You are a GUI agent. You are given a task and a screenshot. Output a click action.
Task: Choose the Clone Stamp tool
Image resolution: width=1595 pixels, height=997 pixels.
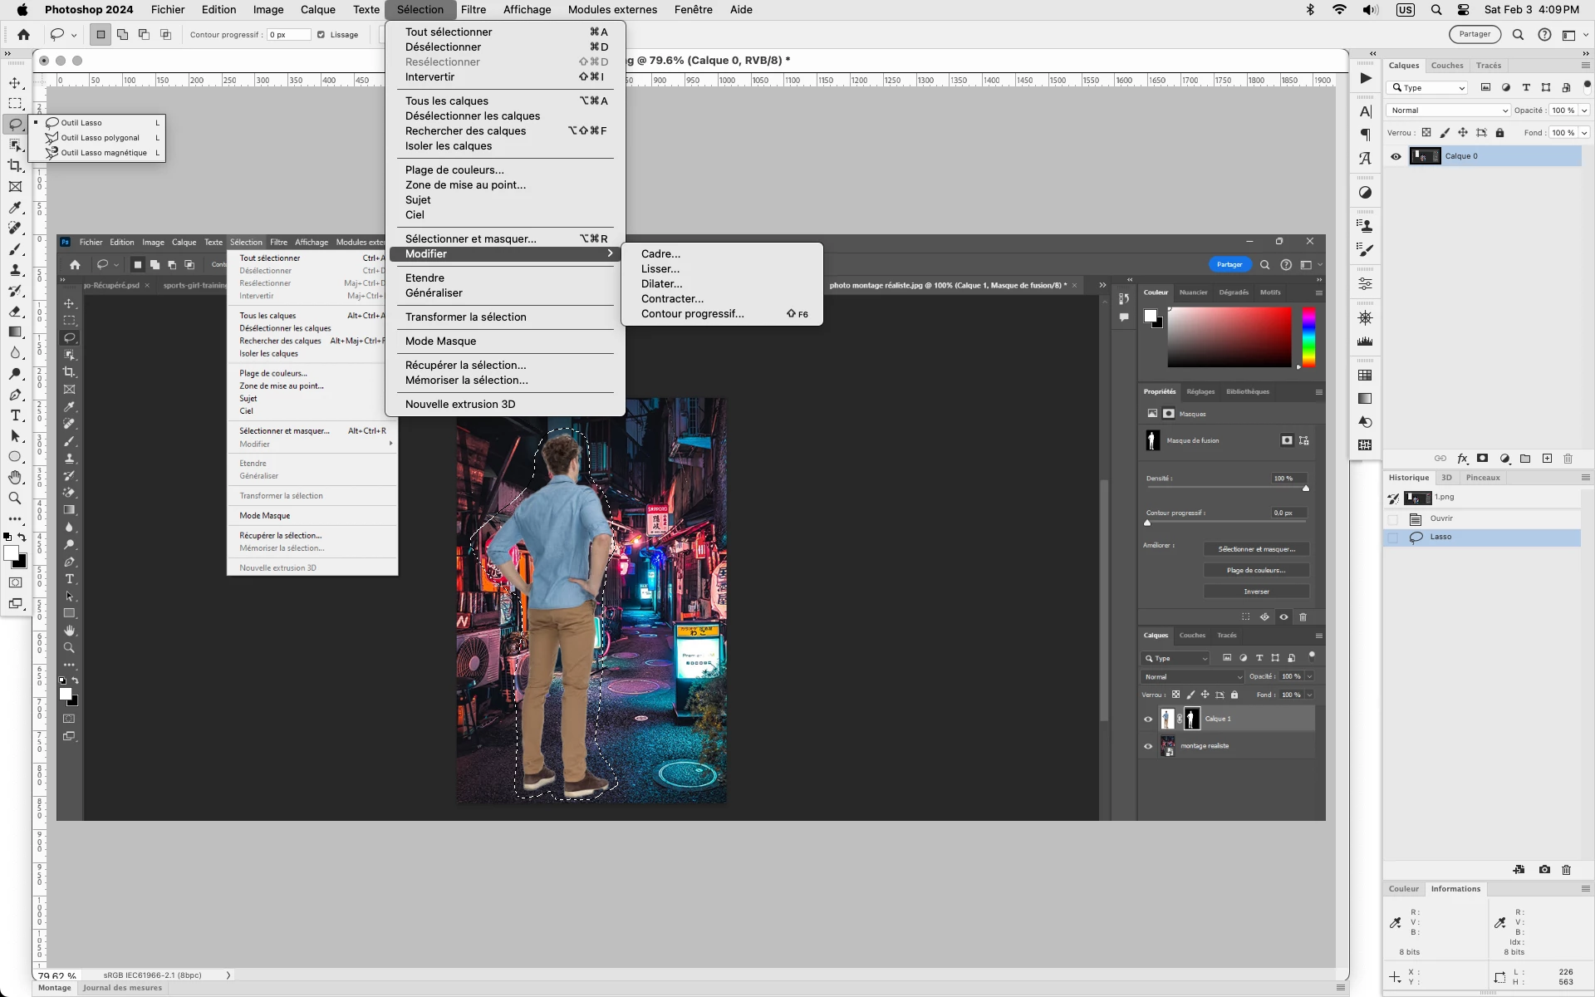click(15, 270)
